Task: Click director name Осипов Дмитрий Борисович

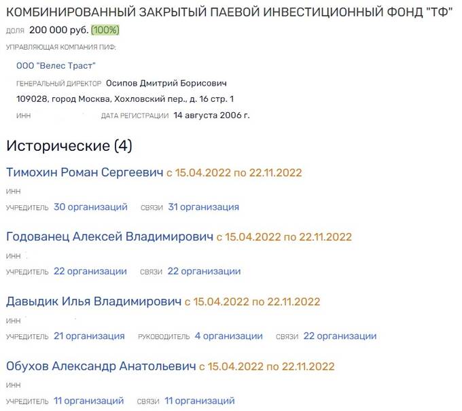Action: [166, 83]
